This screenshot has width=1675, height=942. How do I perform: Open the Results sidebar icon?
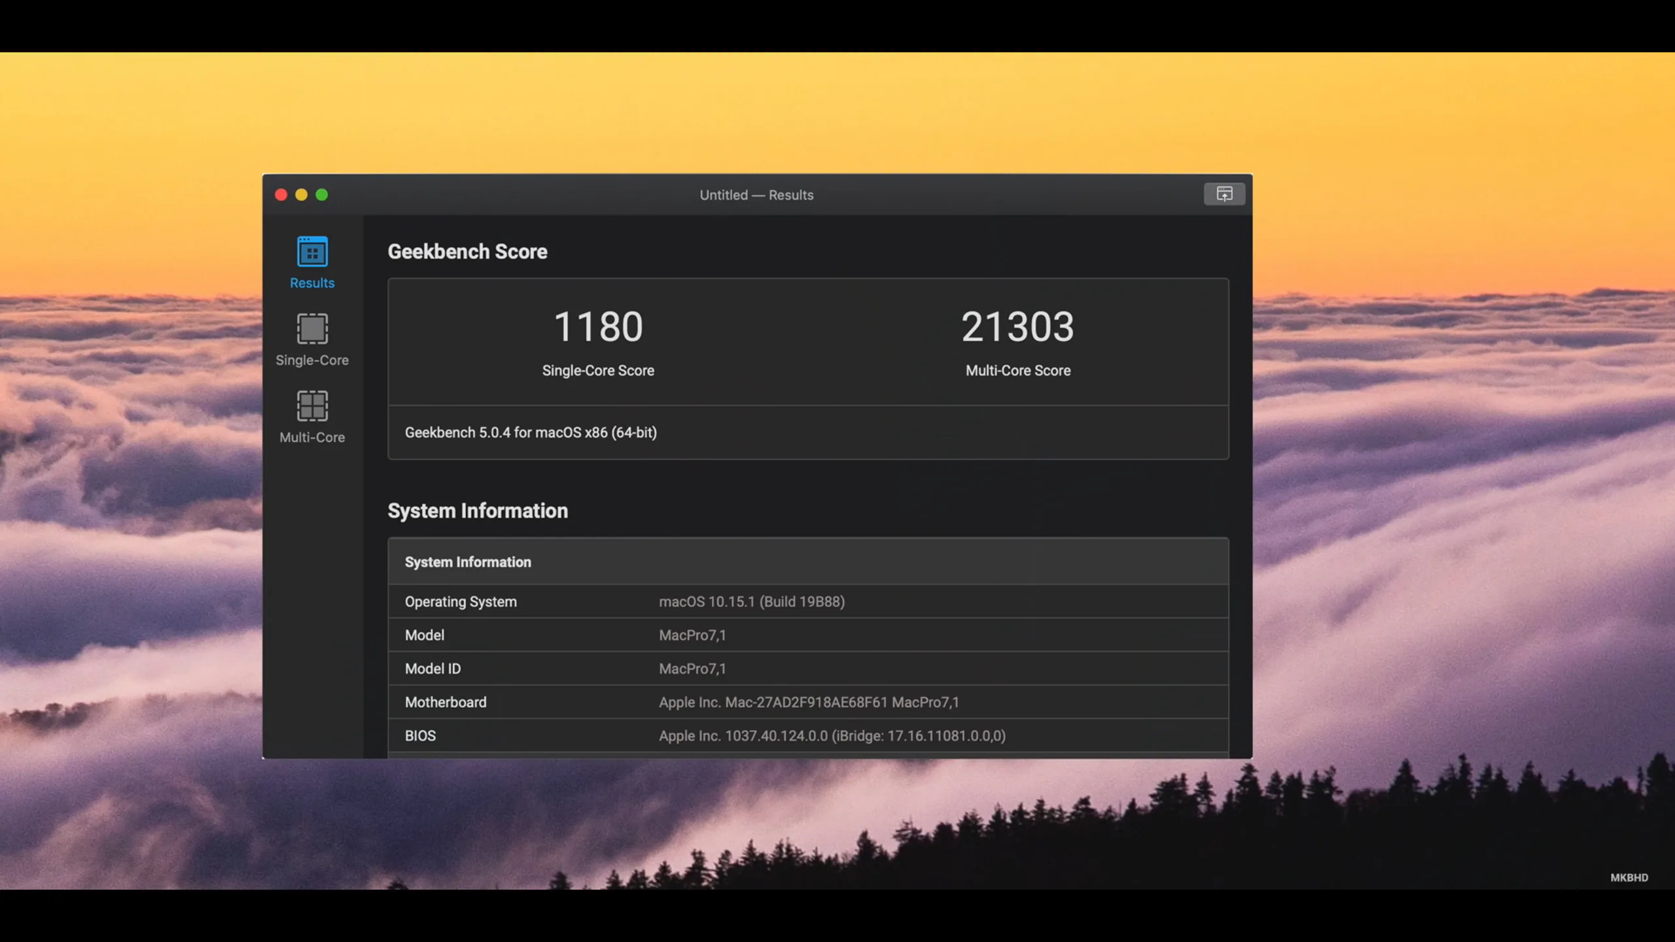[x=312, y=252]
